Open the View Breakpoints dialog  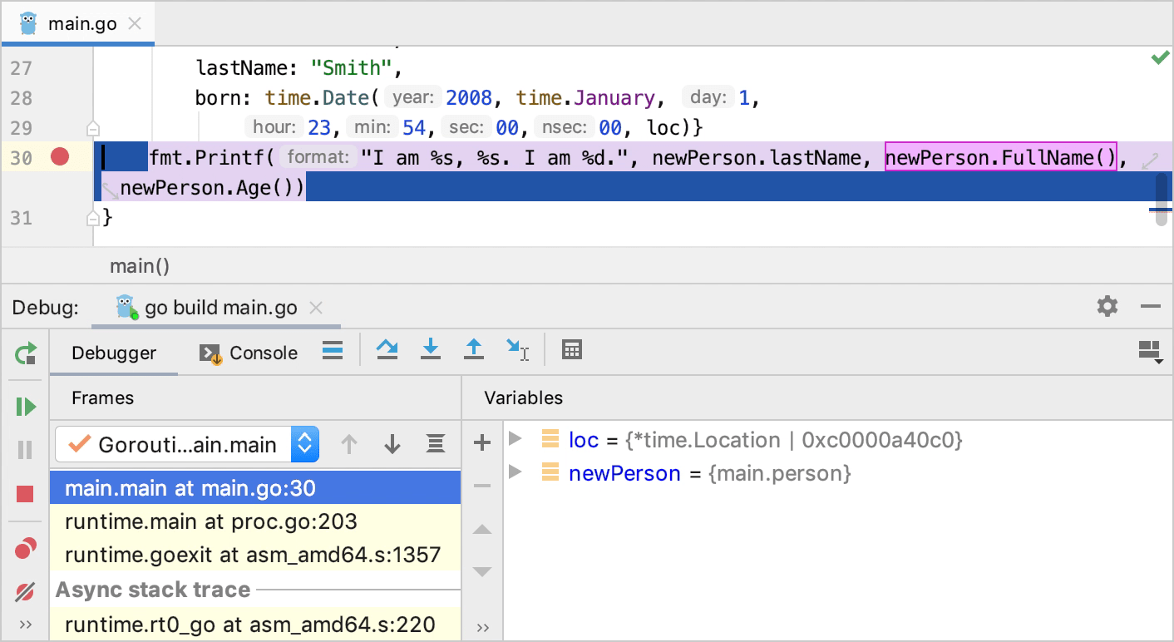[25, 549]
